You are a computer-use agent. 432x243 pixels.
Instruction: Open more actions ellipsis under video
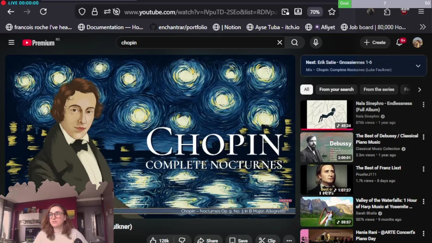(x=289, y=240)
